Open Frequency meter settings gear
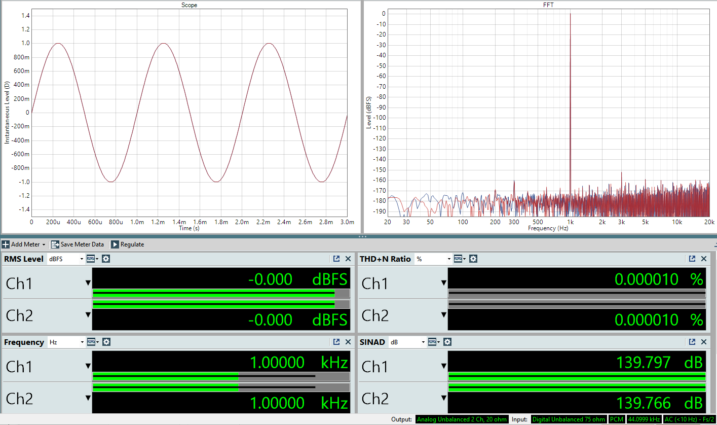 coord(106,342)
